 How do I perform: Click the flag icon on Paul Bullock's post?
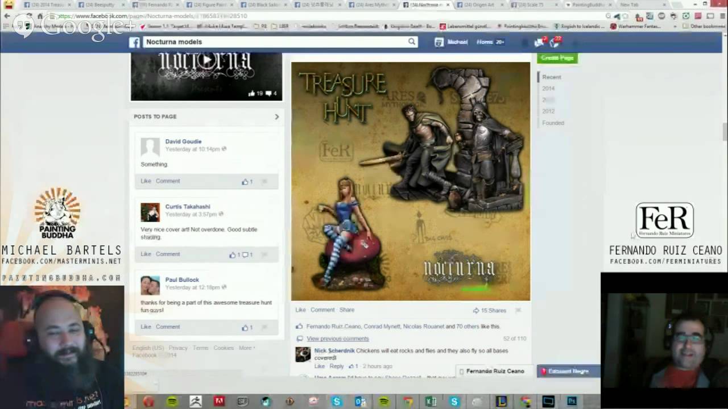pyautogui.click(x=264, y=328)
